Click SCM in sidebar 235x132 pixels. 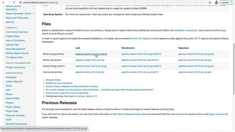coord(8,120)
